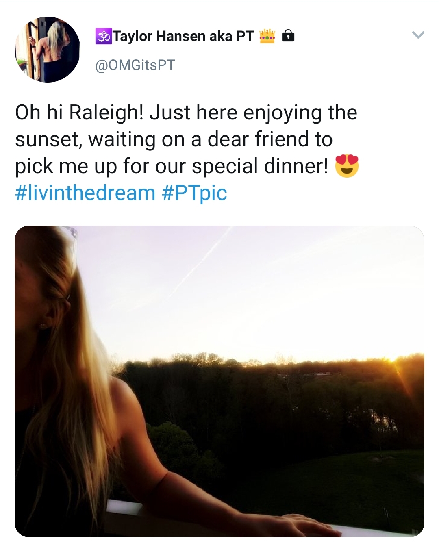Open the #PTpic hashtag
The width and height of the screenshot is (439, 543).
[x=194, y=193]
